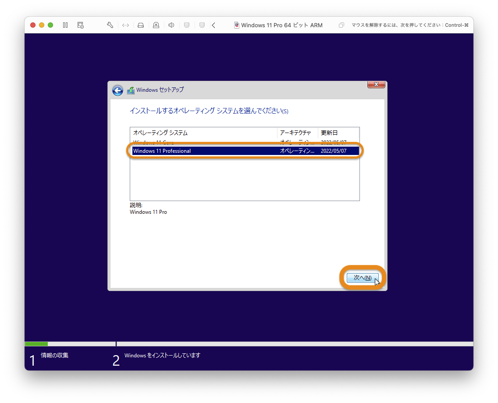Go back using the blue arrow button

point(117,90)
